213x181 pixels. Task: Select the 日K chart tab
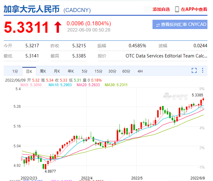coord(29,71)
